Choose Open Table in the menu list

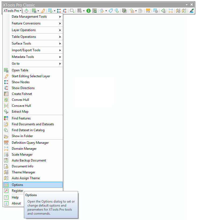pyautogui.click(x=33, y=70)
